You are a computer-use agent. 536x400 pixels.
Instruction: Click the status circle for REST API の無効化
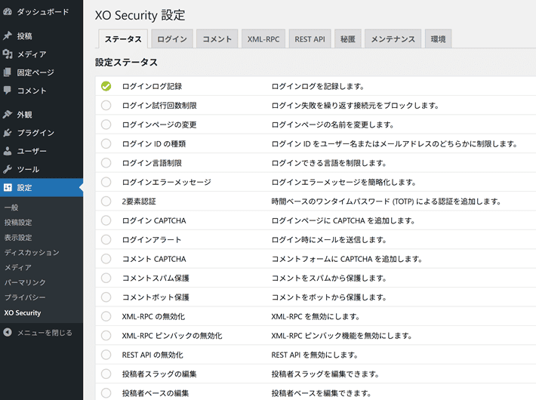click(106, 355)
